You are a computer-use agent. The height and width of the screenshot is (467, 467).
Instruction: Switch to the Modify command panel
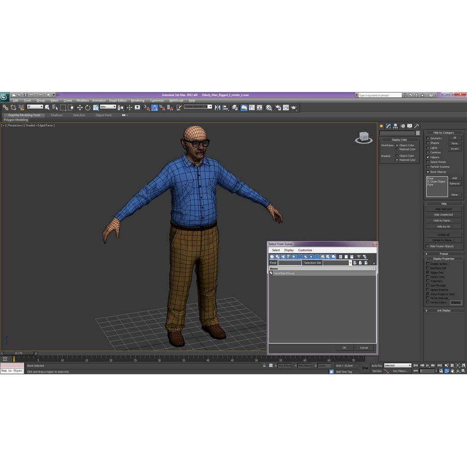tap(388, 126)
